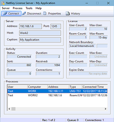This screenshot has width=114, height=122.
Task: Click connected time 12/22/2017 18:11:34
Action: click(95, 91)
